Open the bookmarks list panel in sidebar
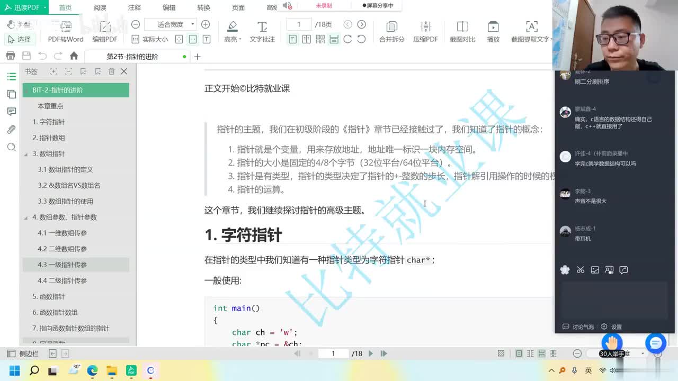The height and width of the screenshot is (381, 678). [x=12, y=77]
